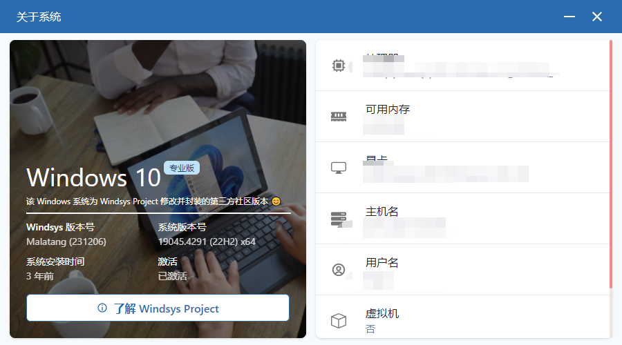Click Malatang (231206) version value
The width and height of the screenshot is (622, 345).
[66, 241]
